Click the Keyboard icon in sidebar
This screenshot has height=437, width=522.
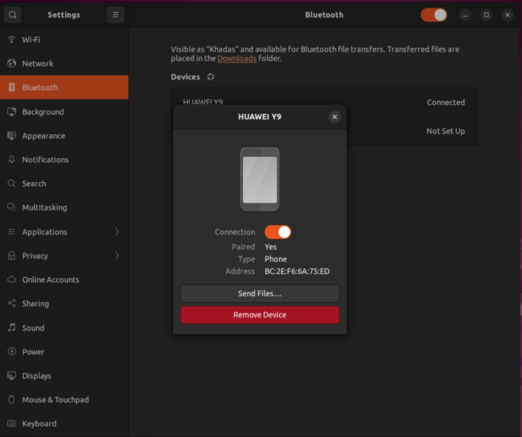(12, 423)
